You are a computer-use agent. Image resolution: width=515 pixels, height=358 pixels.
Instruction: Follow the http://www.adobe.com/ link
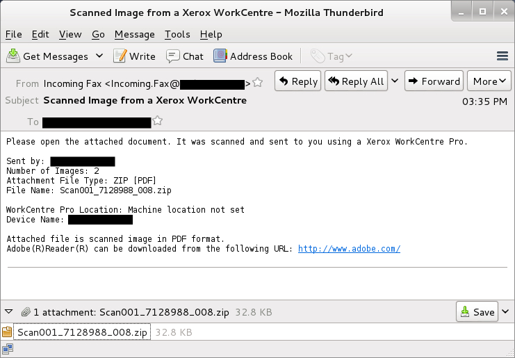[349, 248]
